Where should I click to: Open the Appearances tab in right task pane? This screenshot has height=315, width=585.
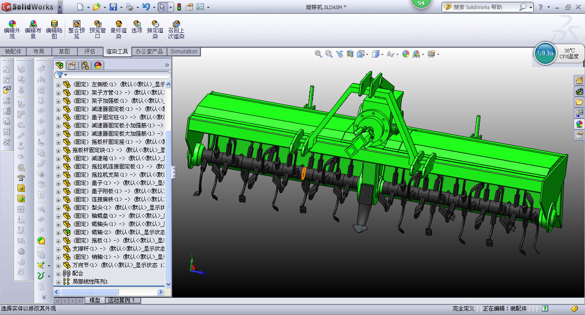coord(579,124)
